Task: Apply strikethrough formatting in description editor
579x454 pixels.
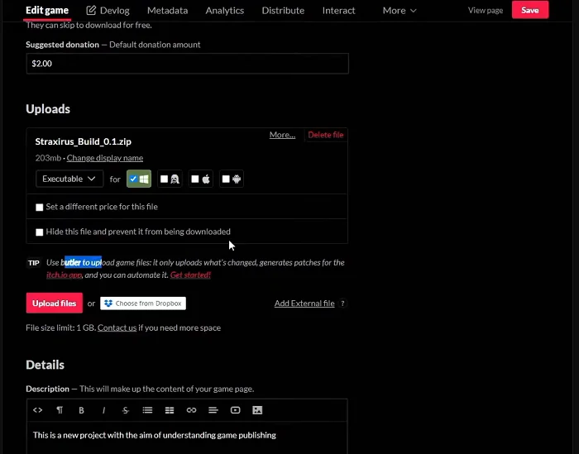Action: [x=126, y=410]
